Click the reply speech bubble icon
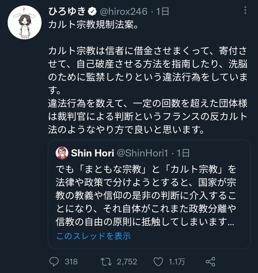Viewport: 258px width, 273px height. [x=54, y=262]
